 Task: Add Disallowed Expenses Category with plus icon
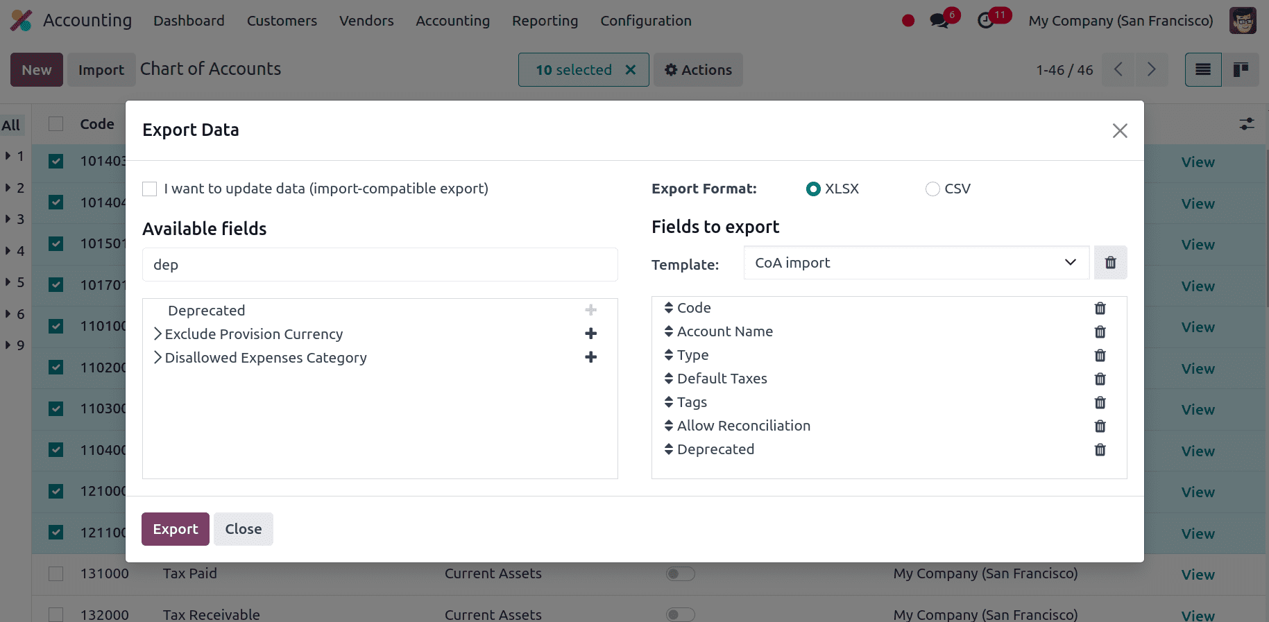coord(590,357)
